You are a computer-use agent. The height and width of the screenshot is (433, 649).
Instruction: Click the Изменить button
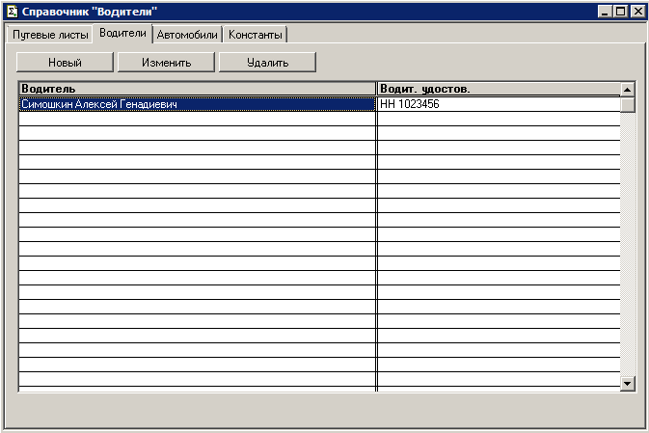(x=166, y=62)
